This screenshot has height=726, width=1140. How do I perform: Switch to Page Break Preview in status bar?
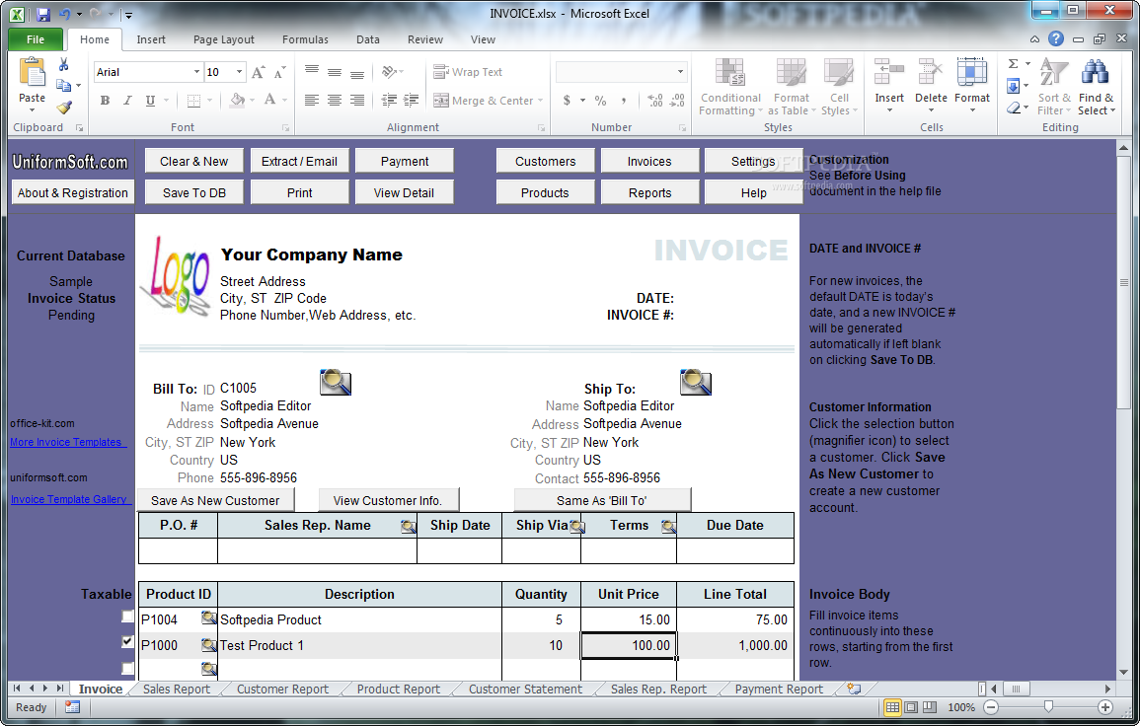[929, 707]
